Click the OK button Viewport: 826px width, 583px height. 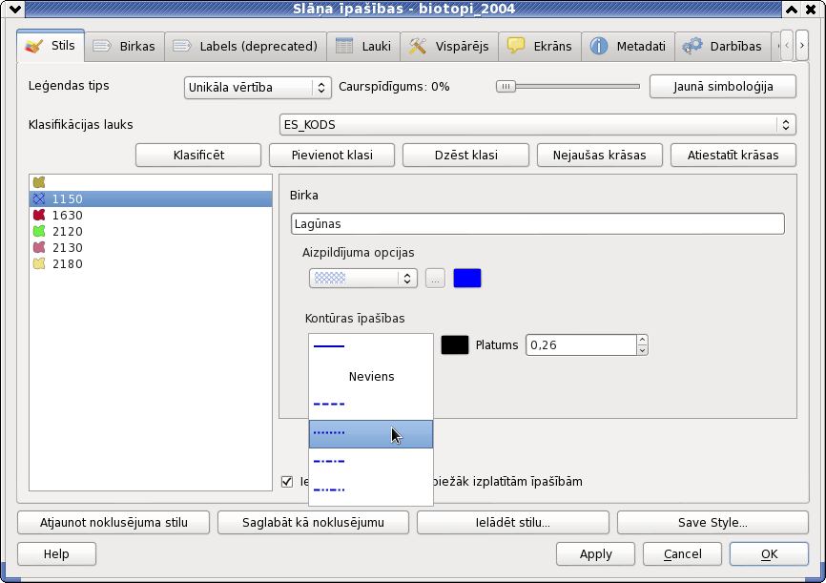pyautogui.click(x=769, y=554)
